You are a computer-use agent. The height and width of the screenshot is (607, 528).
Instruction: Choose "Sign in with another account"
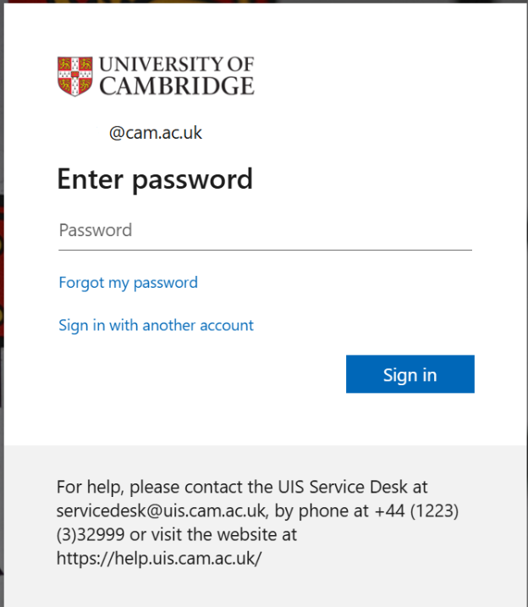[x=156, y=325]
